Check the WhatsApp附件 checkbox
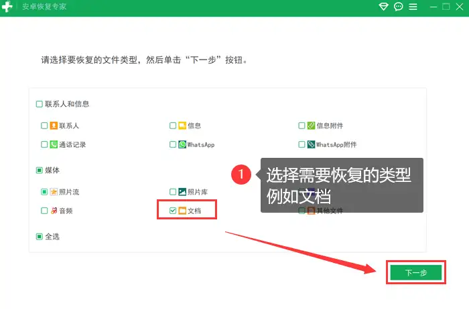This screenshot has width=469, height=309. 301,144
